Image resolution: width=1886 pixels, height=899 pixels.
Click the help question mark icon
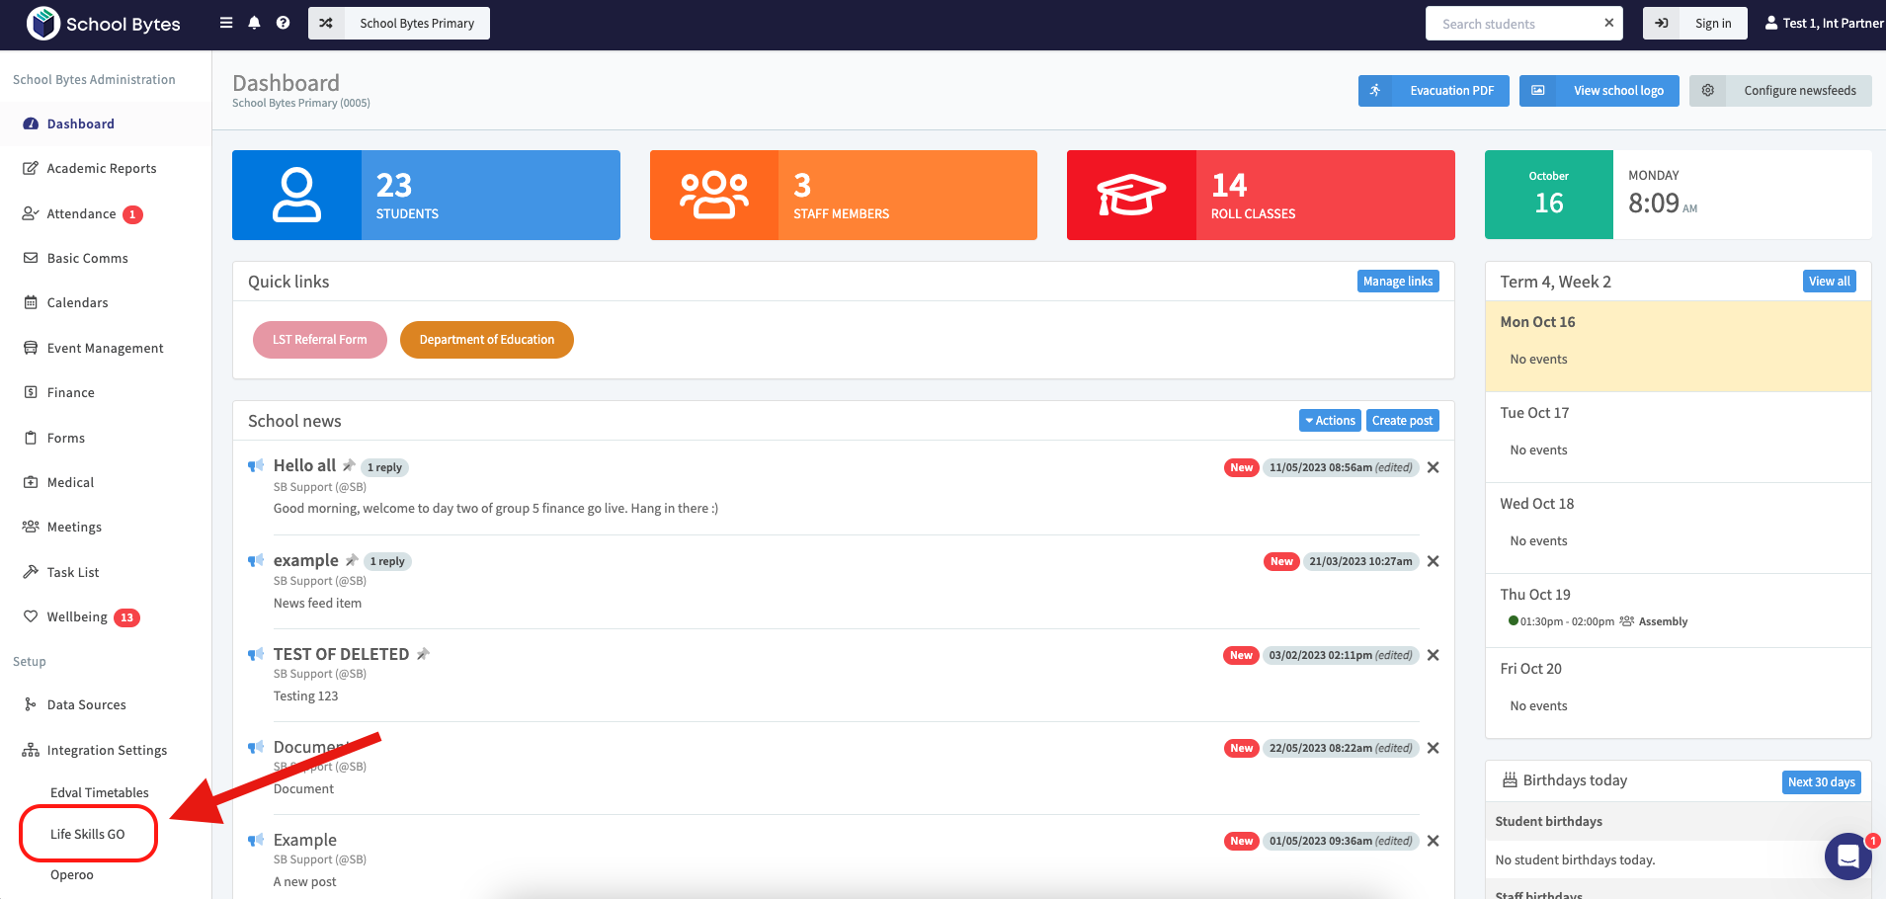point(284,23)
